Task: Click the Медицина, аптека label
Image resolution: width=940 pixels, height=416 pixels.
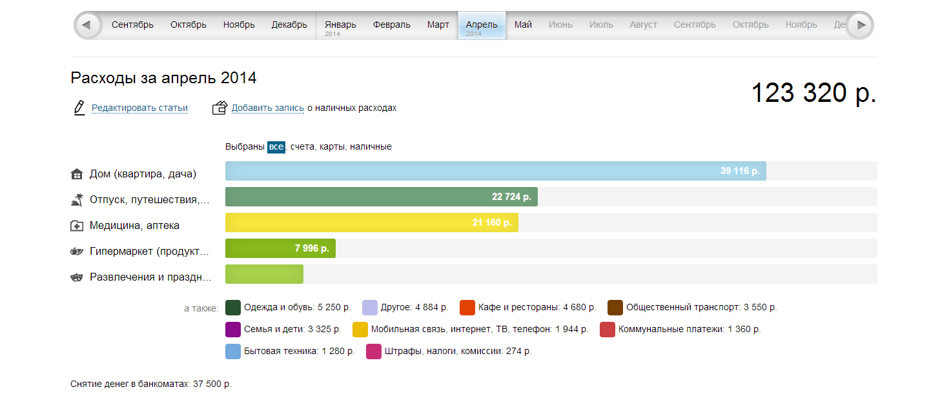Action: coord(134,226)
